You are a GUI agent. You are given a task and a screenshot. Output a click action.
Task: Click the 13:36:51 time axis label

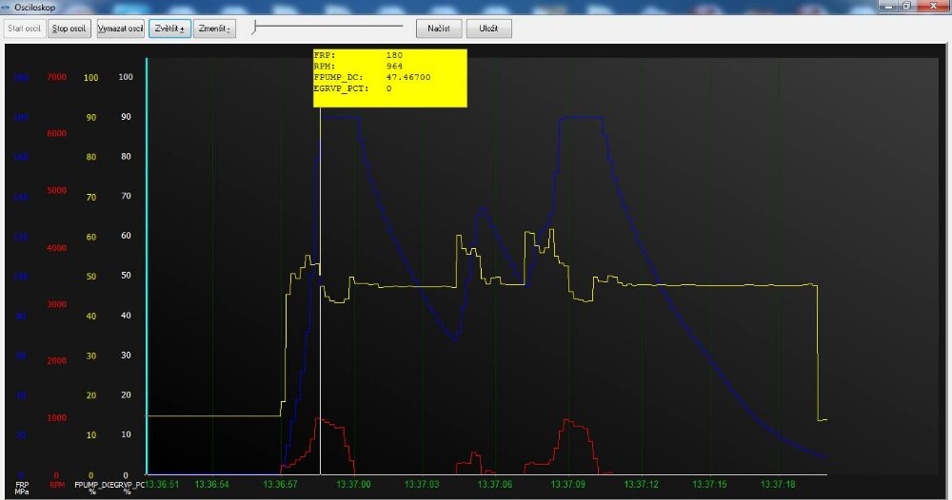[162, 485]
